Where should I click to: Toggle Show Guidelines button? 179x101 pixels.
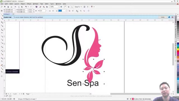click(x=72, y=7)
